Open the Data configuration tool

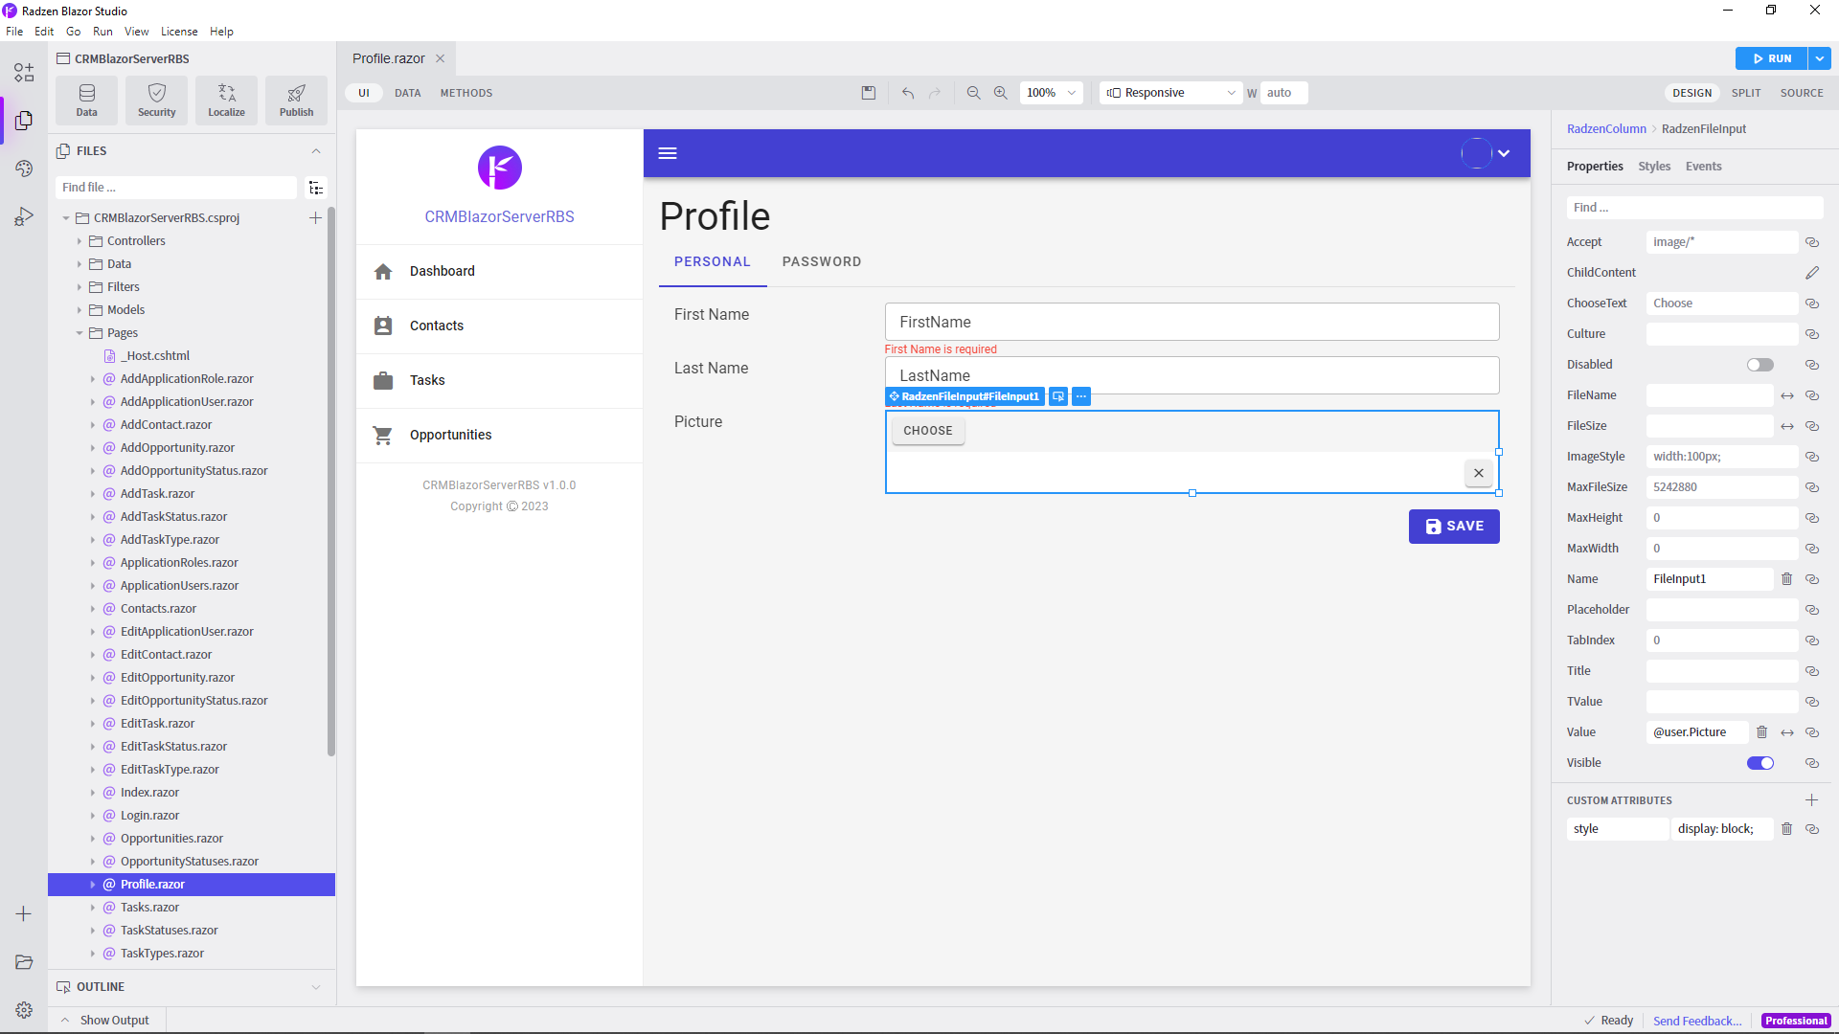tap(87, 100)
